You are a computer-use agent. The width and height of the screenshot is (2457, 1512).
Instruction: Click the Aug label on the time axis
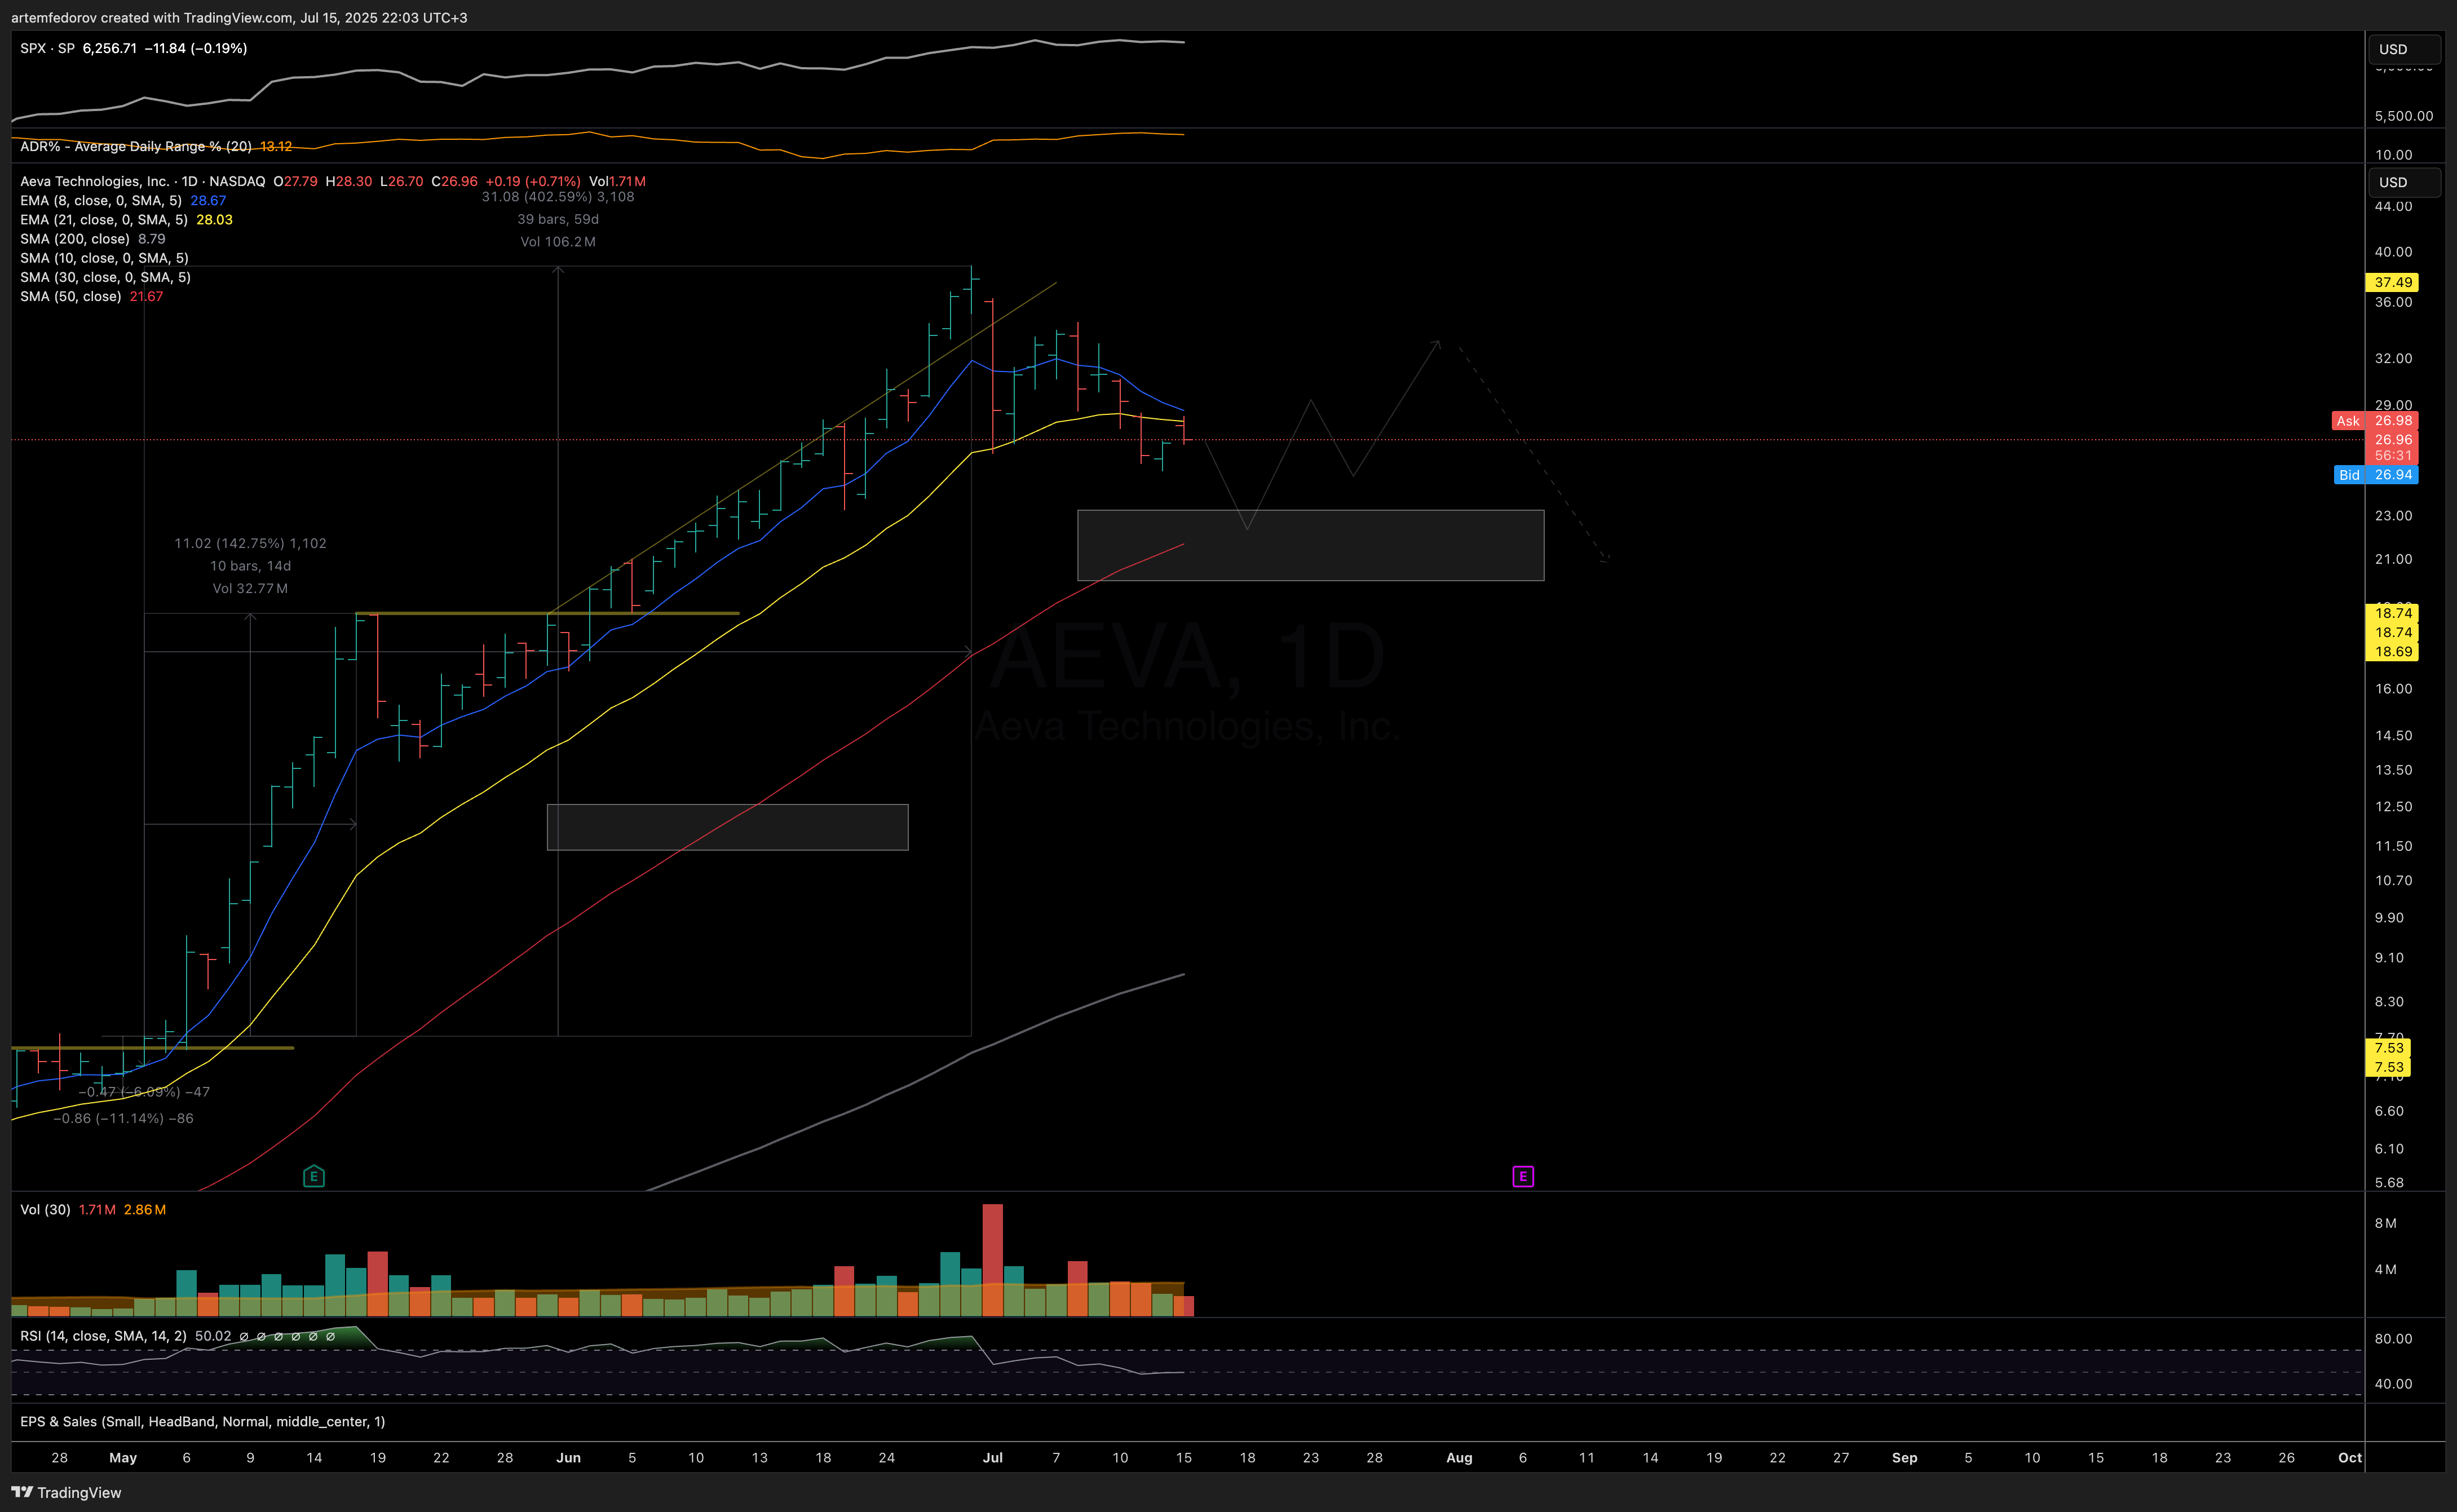pos(1459,1457)
